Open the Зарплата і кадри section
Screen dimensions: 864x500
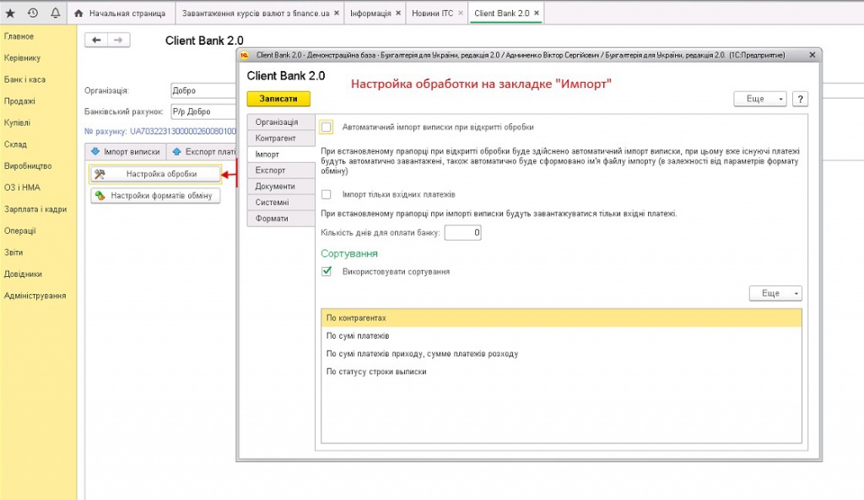pyautogui.click(x=35, y=209)
